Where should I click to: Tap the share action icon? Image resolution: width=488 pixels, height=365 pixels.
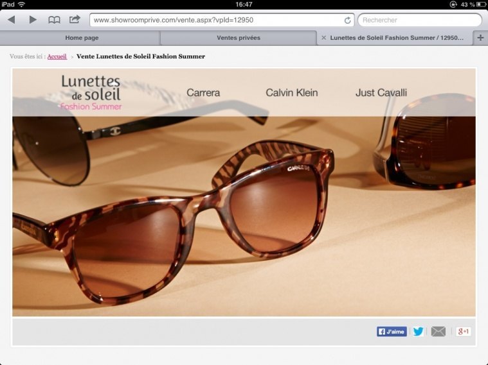tap(75, 19)
